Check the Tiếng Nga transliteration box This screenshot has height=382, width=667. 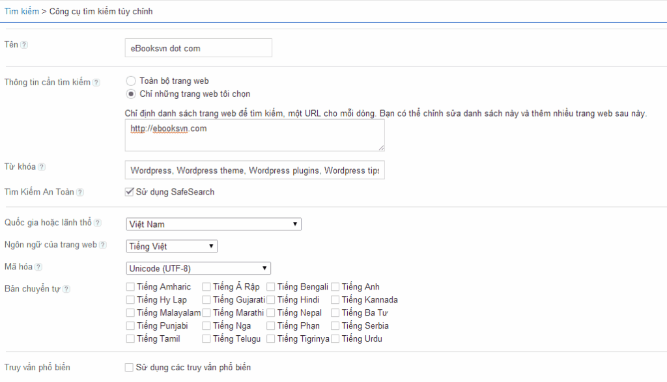coord(206,326)
